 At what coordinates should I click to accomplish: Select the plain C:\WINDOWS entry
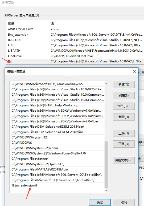(57, 143)
